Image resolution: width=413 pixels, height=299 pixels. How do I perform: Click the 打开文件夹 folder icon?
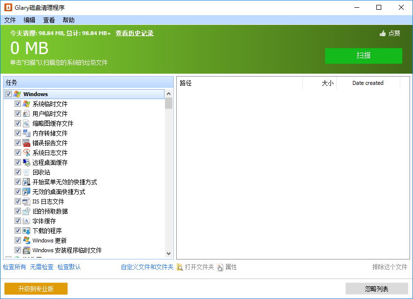pyautogui.click(x=180, y=267)
